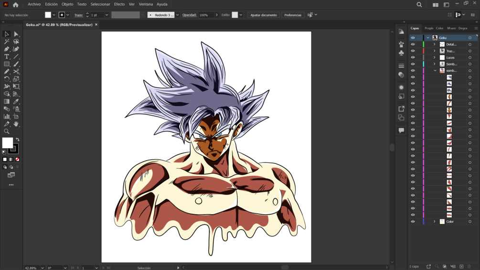Image resolution: width=480 pixels, height=270 pixels.
Task: Select the Pen tool
Action: [6, 49]
